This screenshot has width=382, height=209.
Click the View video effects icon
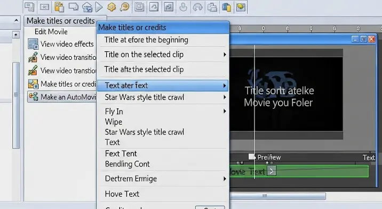[x=33, y=44]
